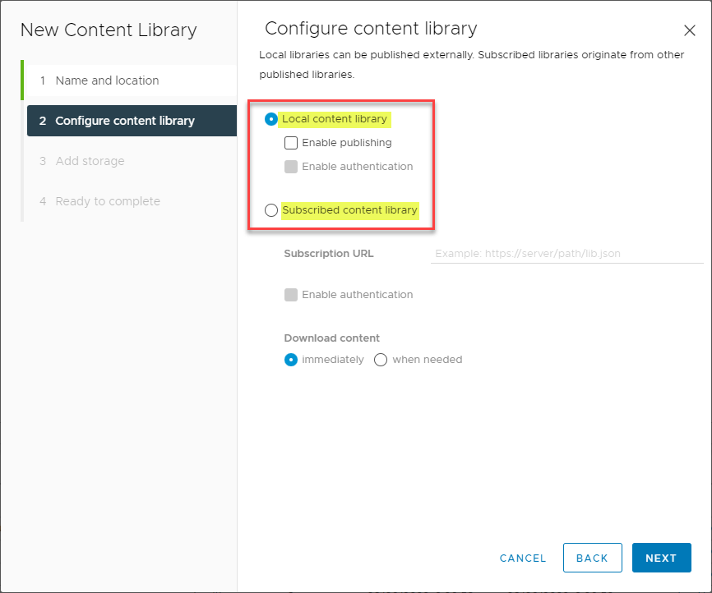
Task: Click the Configure content library heading
Action: click(x=371, y=29)
